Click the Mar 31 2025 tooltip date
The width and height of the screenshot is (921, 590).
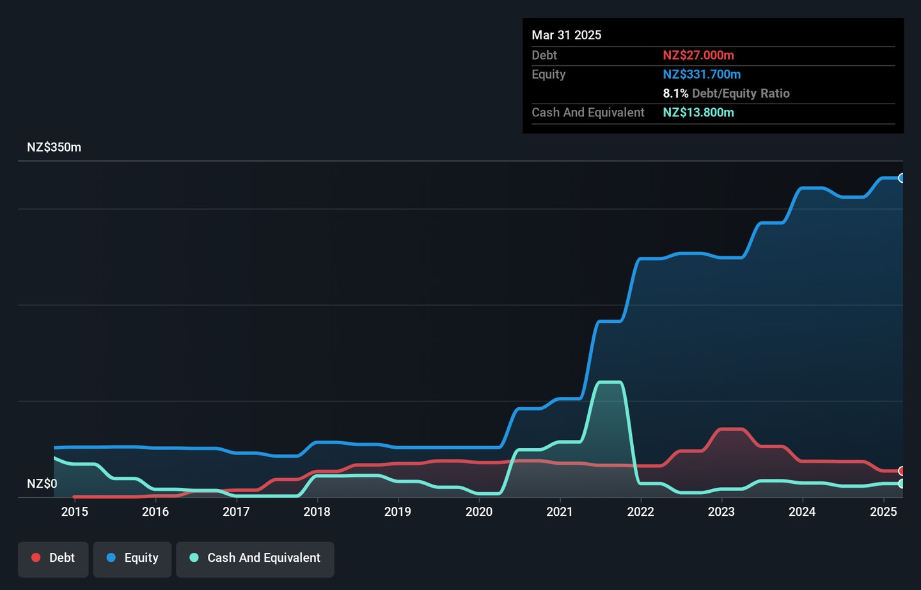(566, 35)
